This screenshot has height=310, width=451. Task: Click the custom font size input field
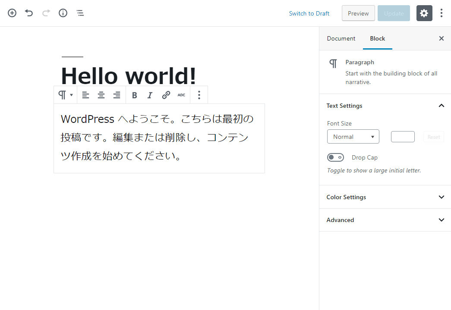[x=403, y=137]
